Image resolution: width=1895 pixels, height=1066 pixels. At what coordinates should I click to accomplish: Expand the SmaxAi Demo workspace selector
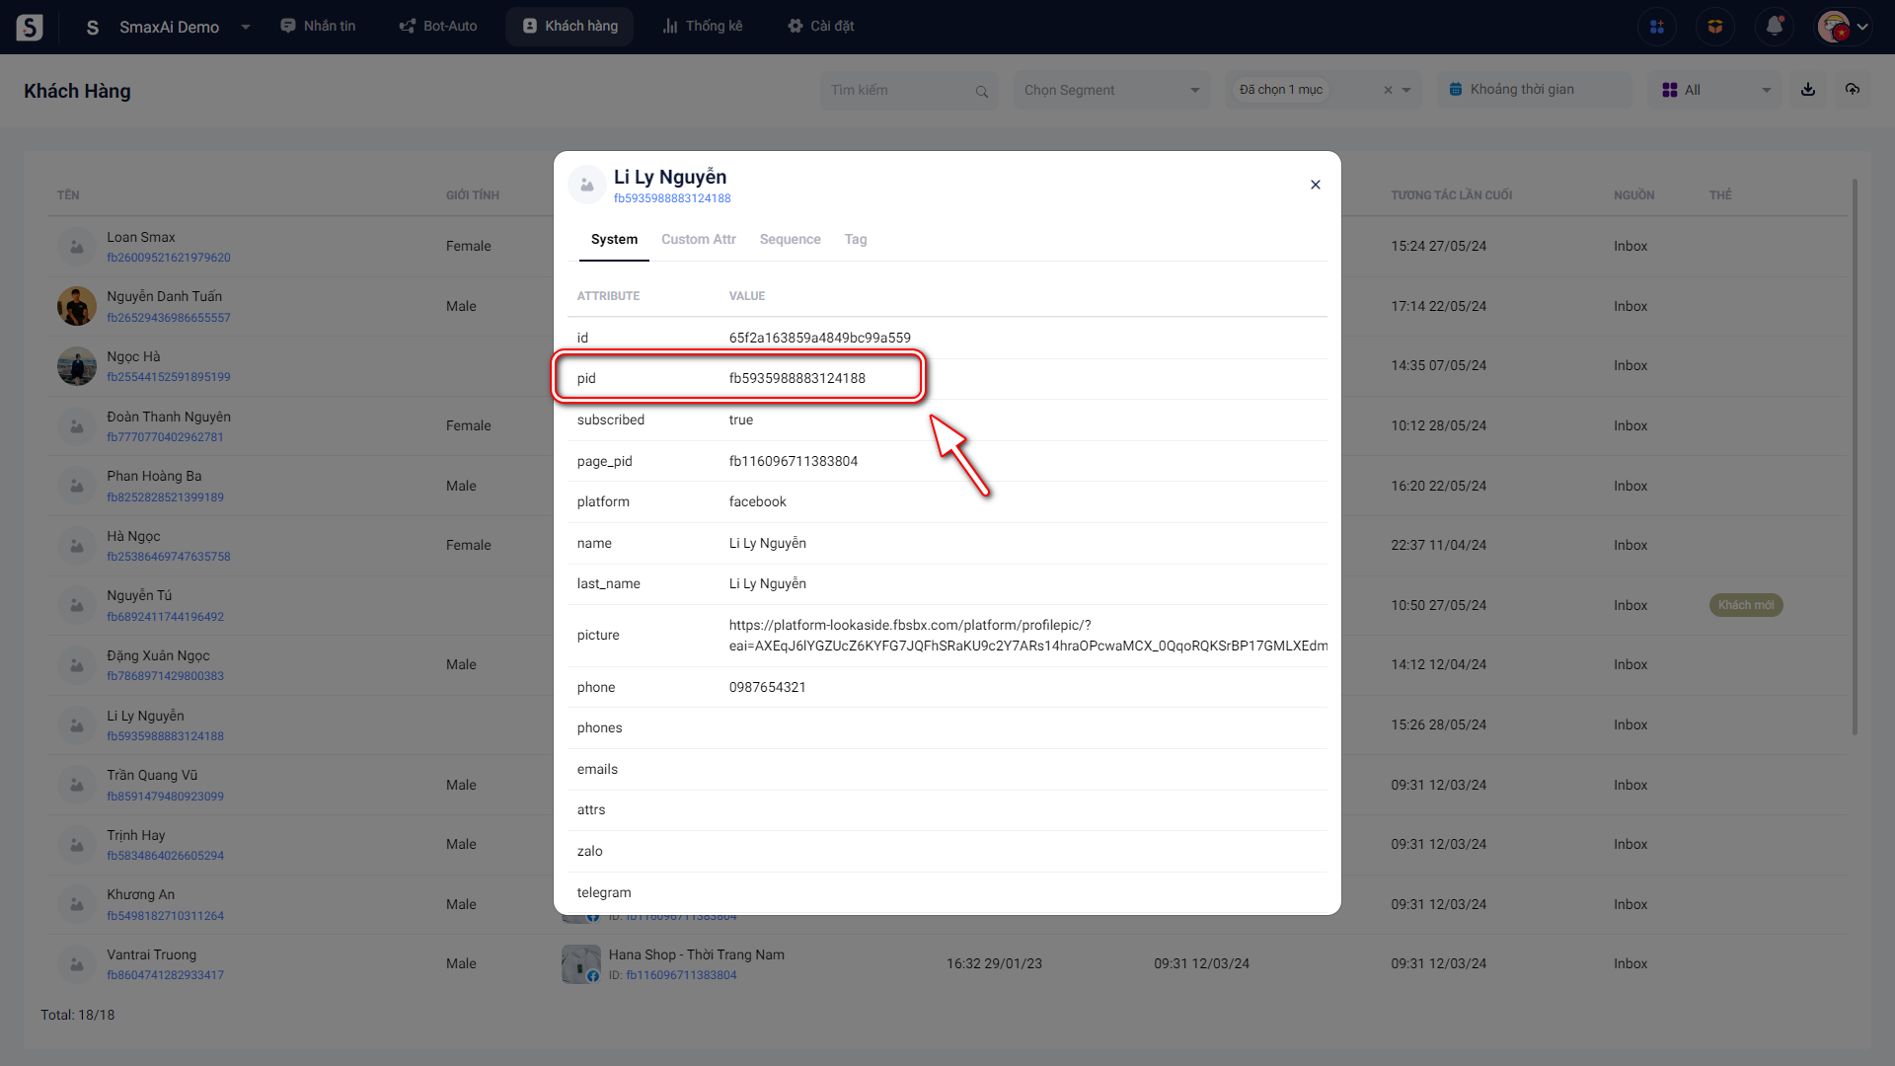coord(246,27)
